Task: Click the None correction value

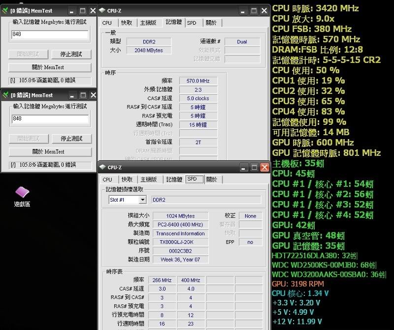Action: coord(250,216)
